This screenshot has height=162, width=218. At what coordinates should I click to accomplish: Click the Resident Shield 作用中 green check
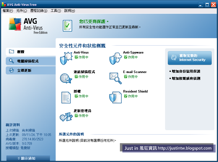point(126,96)
